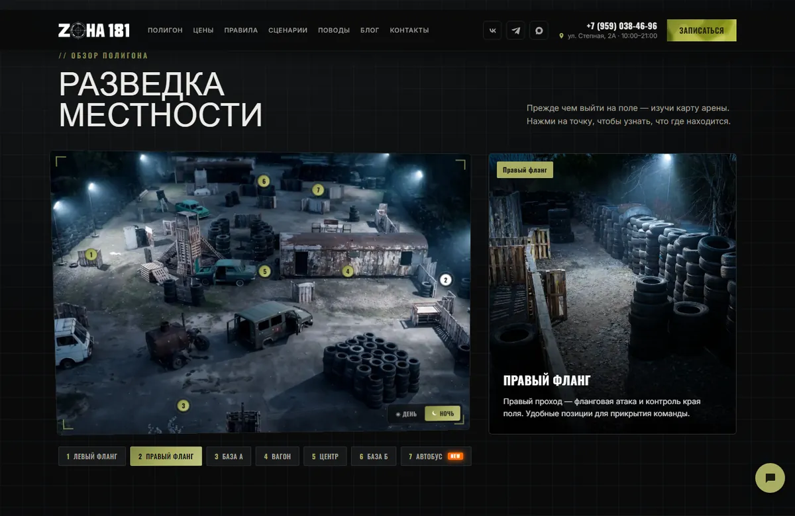Open the ПОВОДЫ menu item

coord(334,30)
